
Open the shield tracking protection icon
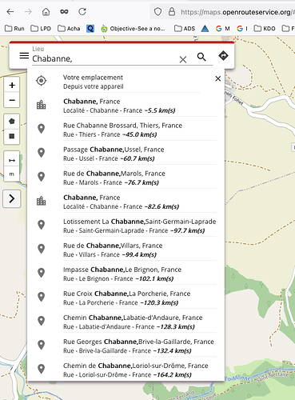click(157, 12)
